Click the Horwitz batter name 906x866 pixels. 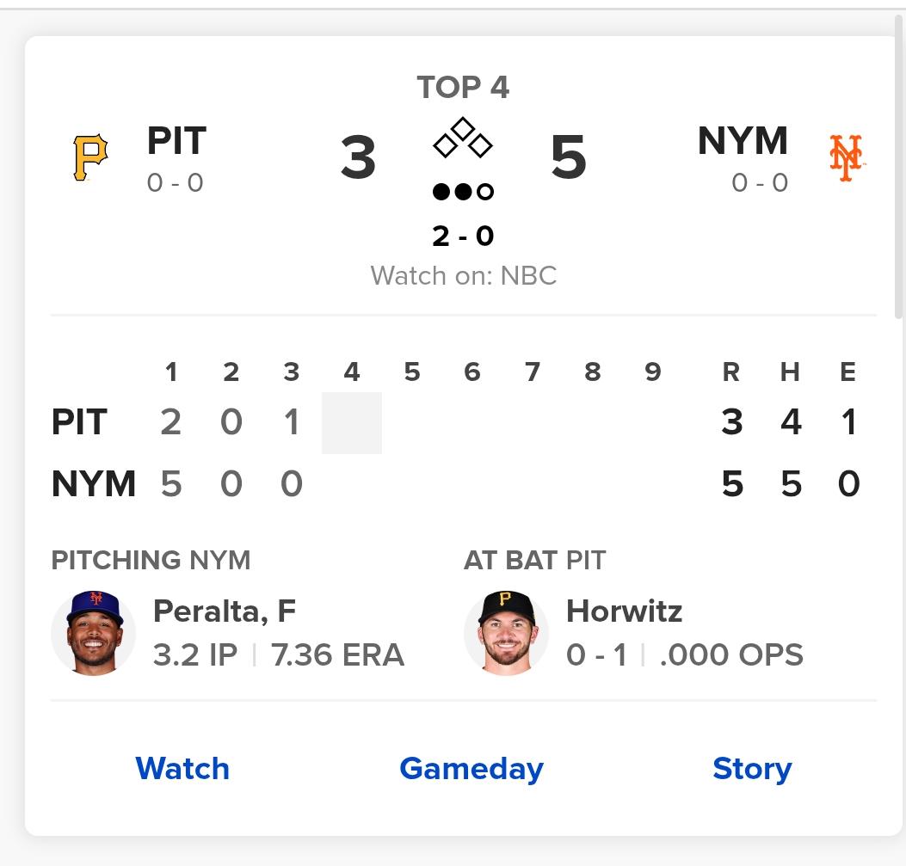pos(624,611)
